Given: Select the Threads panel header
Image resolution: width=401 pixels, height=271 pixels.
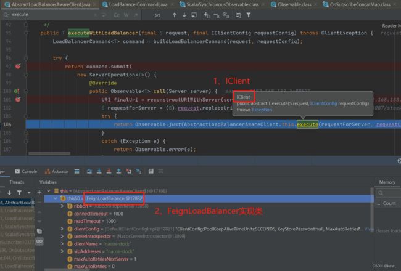Looking at the screenshot, I should point(17,182).
